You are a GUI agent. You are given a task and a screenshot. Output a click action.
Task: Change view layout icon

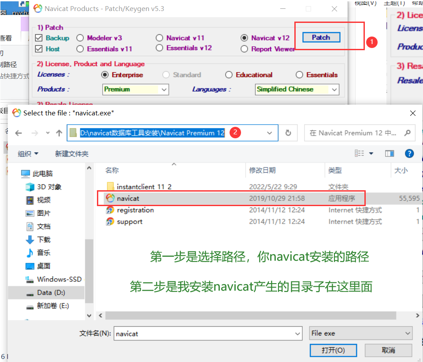pyautogui.click(x=360, y=153)
